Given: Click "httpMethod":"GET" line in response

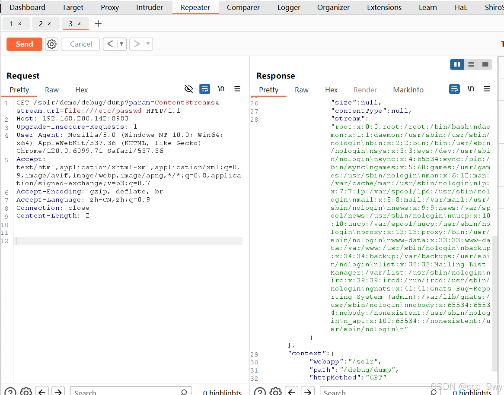Looking at the screenshot, I should tap(348, 378).
